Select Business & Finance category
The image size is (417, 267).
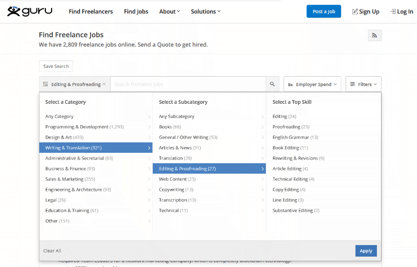pos(96,168)
